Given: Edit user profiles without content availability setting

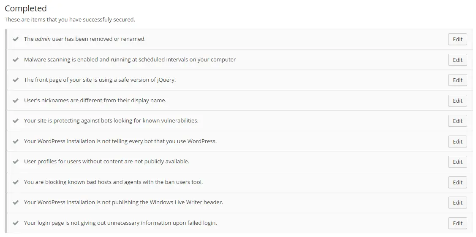Looking at the screenshot, I should click(x=457, y=162).
